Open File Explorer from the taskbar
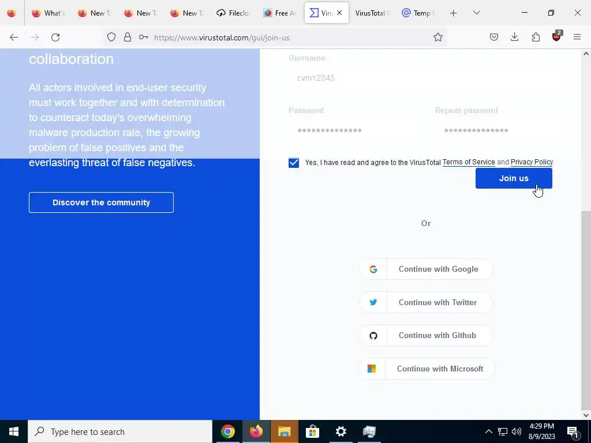Viewport: 591px width, 443px height. click(284, 431)
